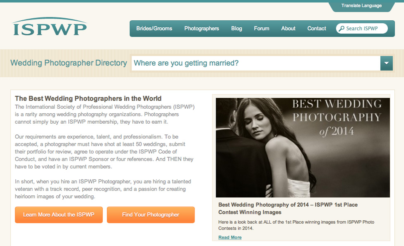Click the 'Our requirements are experience, talent' paragraph

pos(104,151)
